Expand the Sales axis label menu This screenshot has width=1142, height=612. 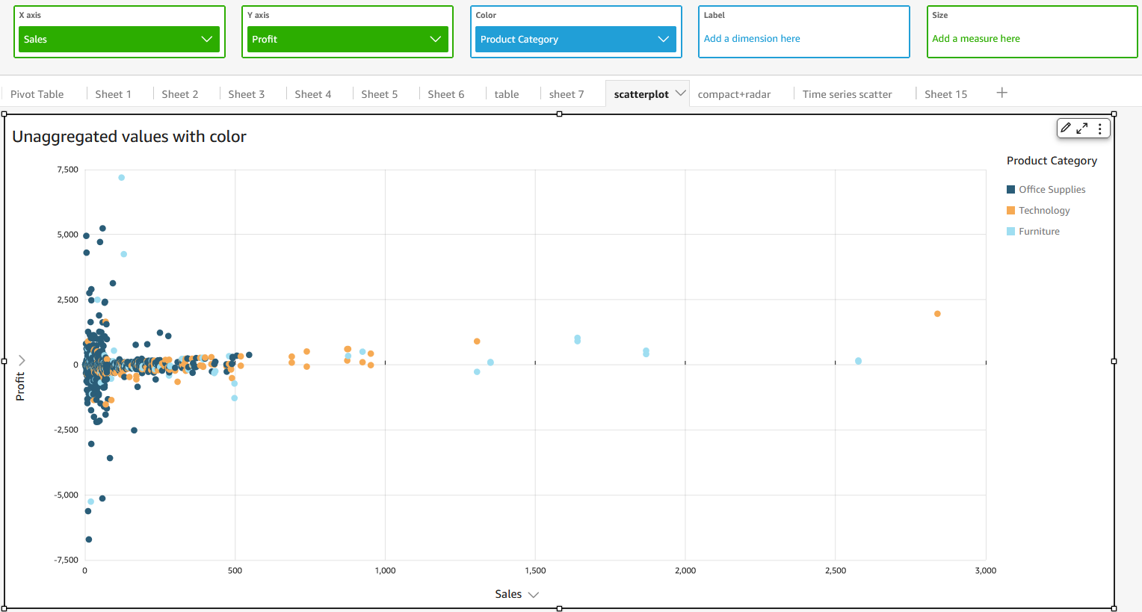pos(533,595)
